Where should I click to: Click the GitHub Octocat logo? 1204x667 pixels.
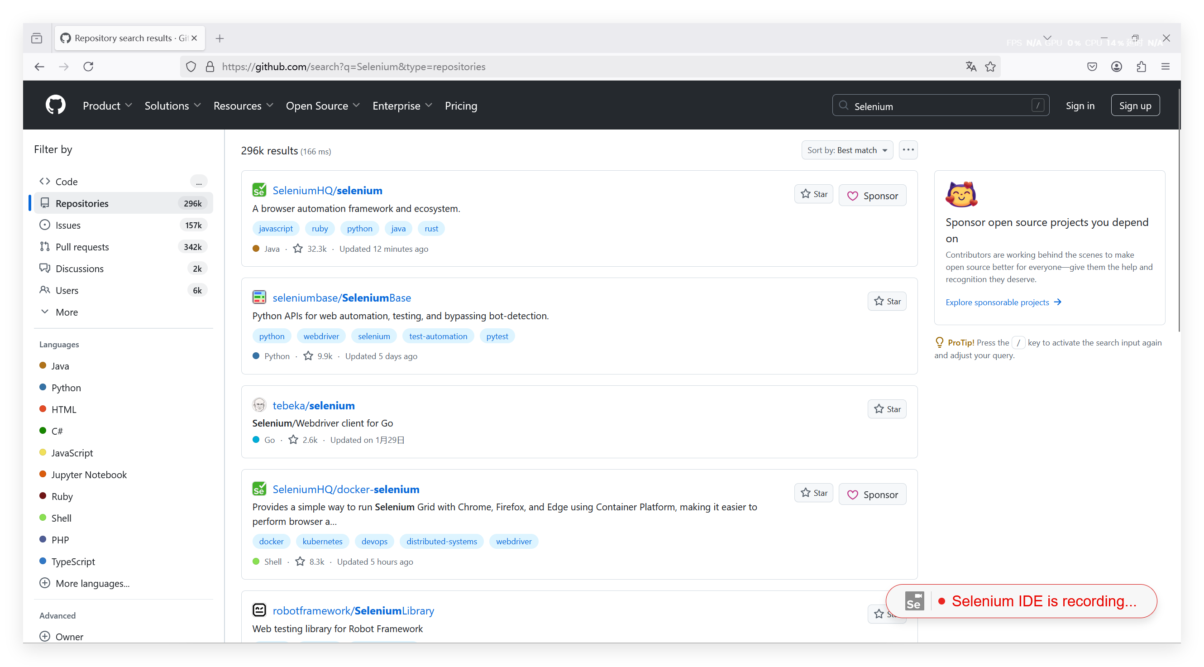point(55,105)
